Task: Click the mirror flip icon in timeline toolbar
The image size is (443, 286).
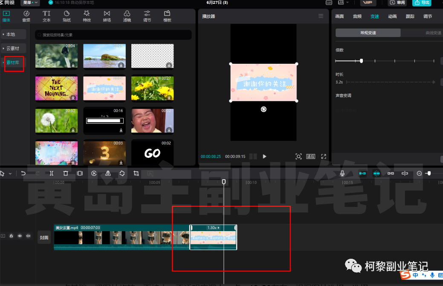Action: [x=108, y=173]
